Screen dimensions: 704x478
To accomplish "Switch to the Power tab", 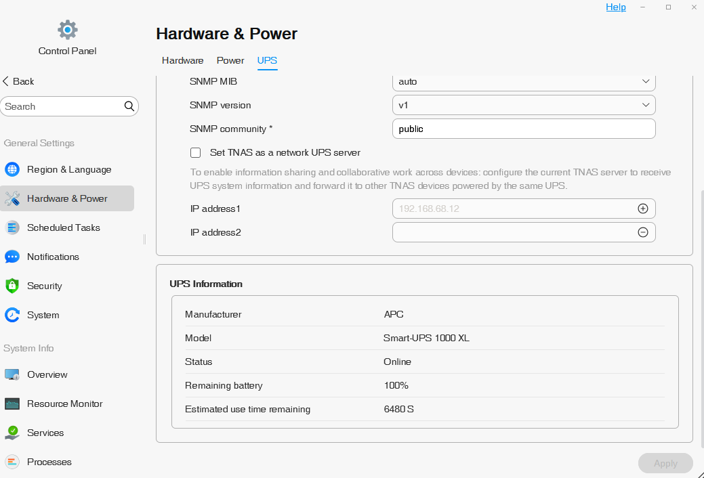I will coord(230,60).
